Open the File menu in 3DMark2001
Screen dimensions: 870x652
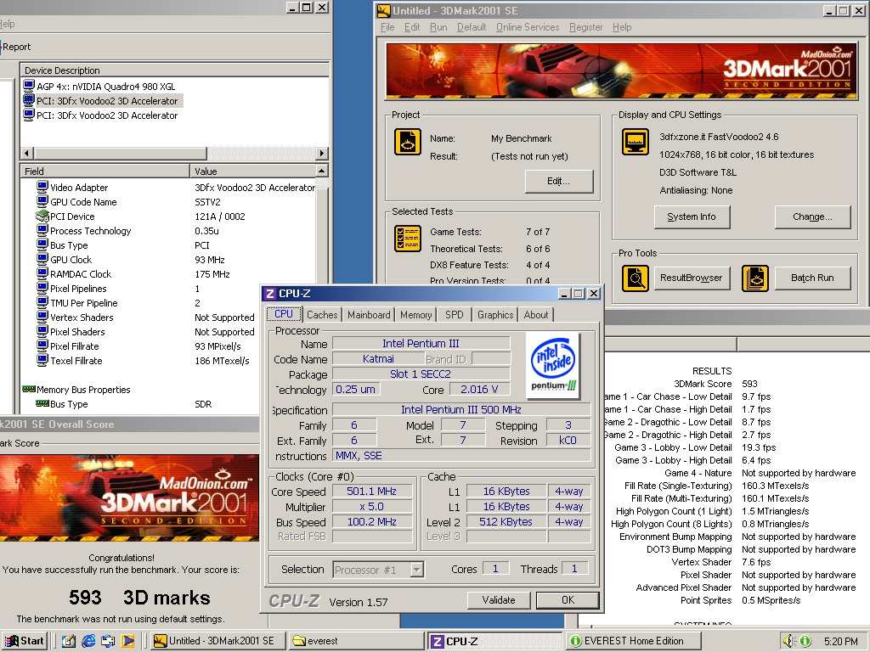coord(387,27)
